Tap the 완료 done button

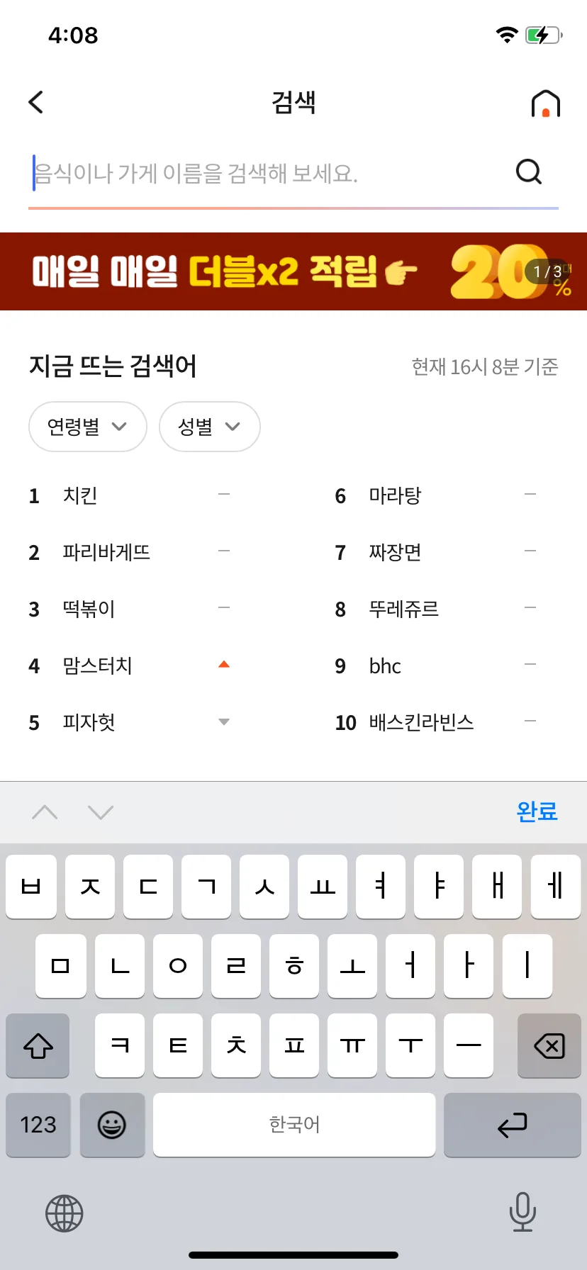tap(537, 811)
